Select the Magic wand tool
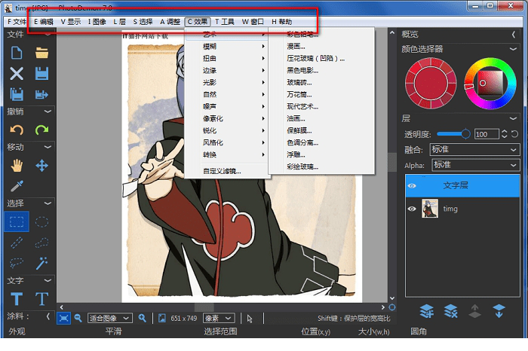 pos(41,263)
